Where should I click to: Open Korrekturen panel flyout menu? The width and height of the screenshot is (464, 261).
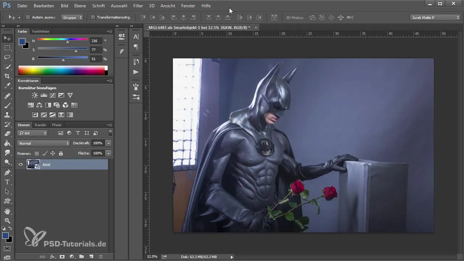109,81
